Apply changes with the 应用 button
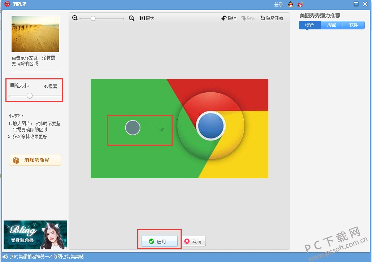372x262 pixels. click(x=159, y=241)
